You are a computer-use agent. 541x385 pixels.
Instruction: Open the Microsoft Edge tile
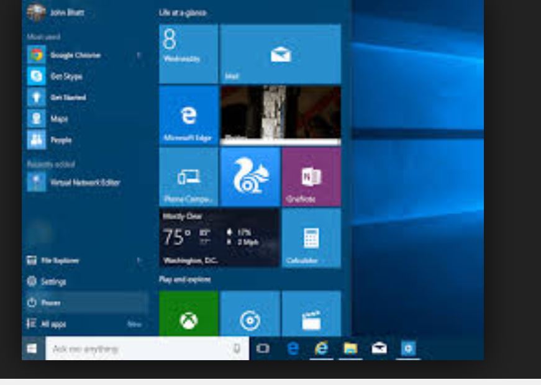click(189, 115)
